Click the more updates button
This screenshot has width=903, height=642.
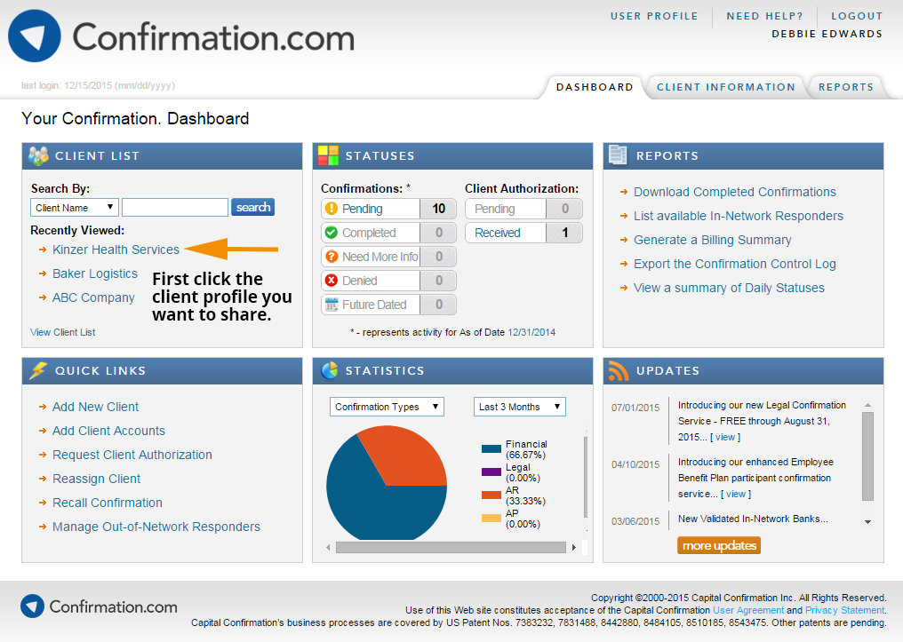(718, 545)
